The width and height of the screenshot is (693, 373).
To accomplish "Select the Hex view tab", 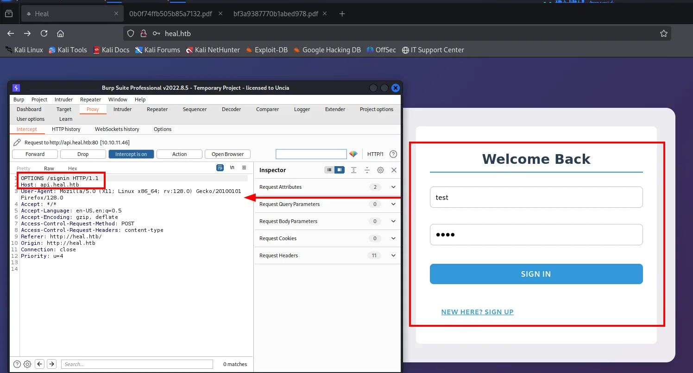I will click(x=73, y=168).
